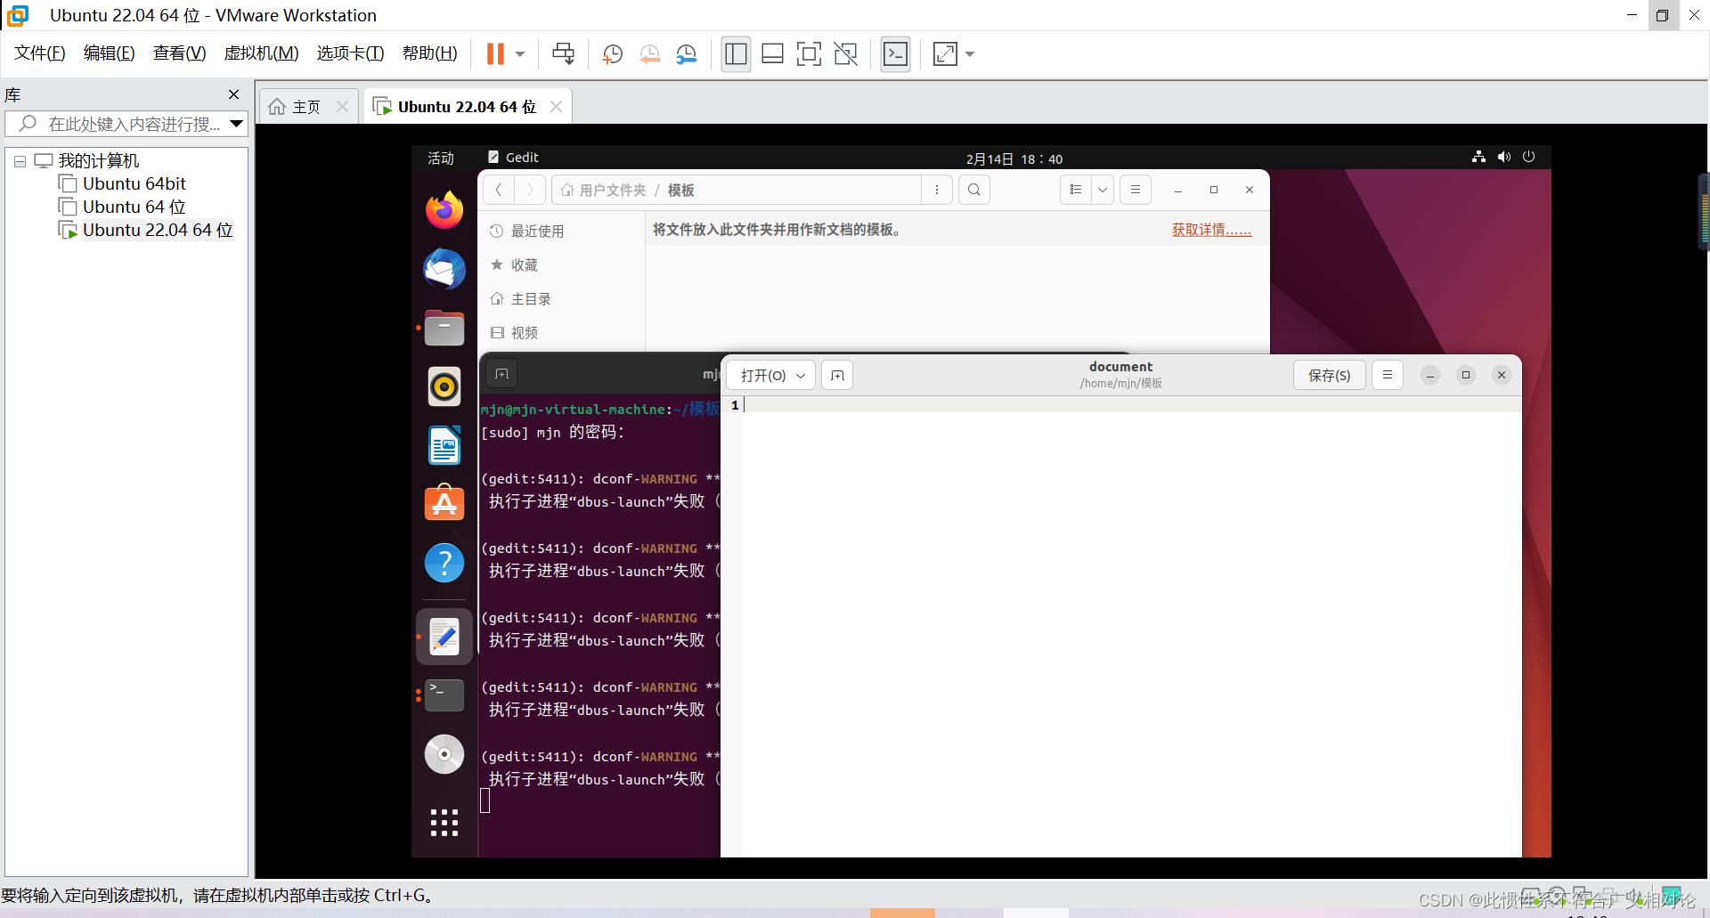Take a snapshot of this virtual machine
The width and height of the screenshot is (1710, 918).
click(x=612, y=53)
